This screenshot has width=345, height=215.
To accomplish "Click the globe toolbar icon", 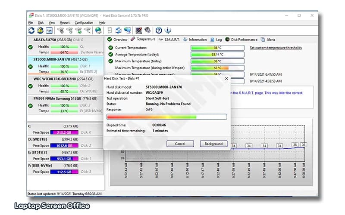I will click(98, 30).
